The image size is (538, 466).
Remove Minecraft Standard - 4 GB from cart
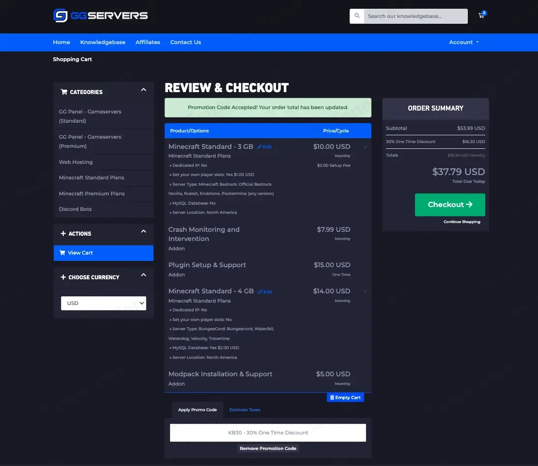pyautogui.click(x=365, y=291)
